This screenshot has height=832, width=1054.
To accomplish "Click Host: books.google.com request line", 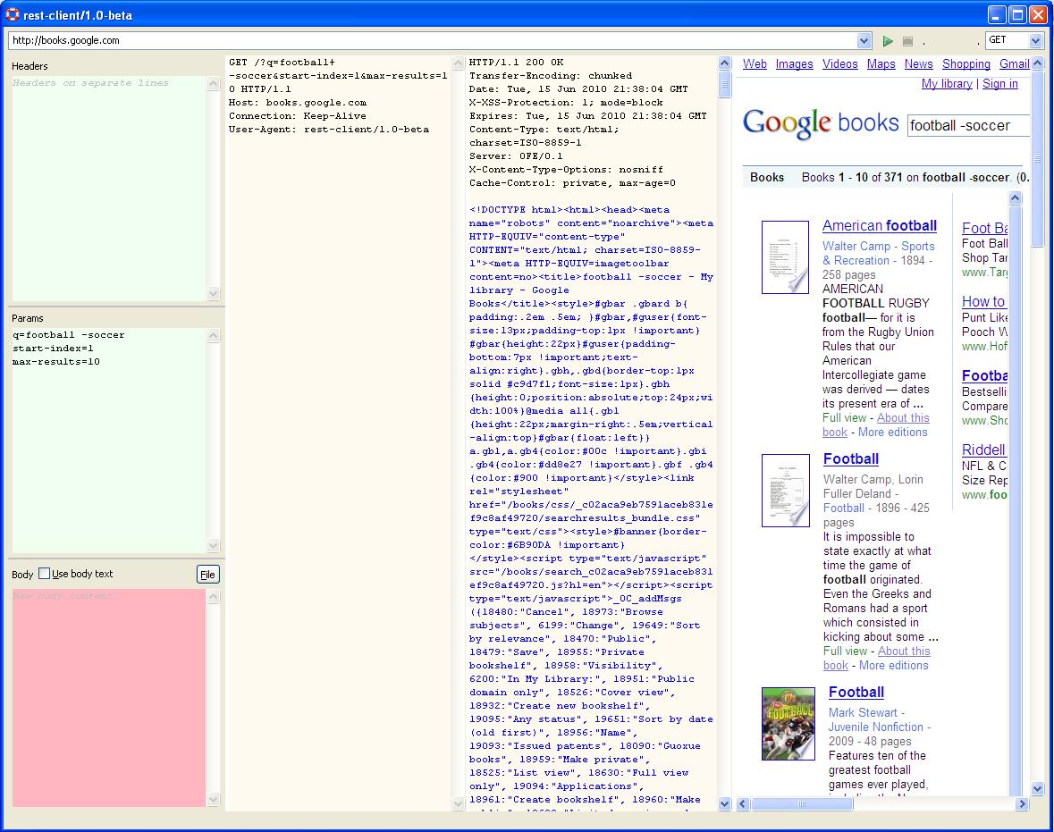I will coord(297,102).
